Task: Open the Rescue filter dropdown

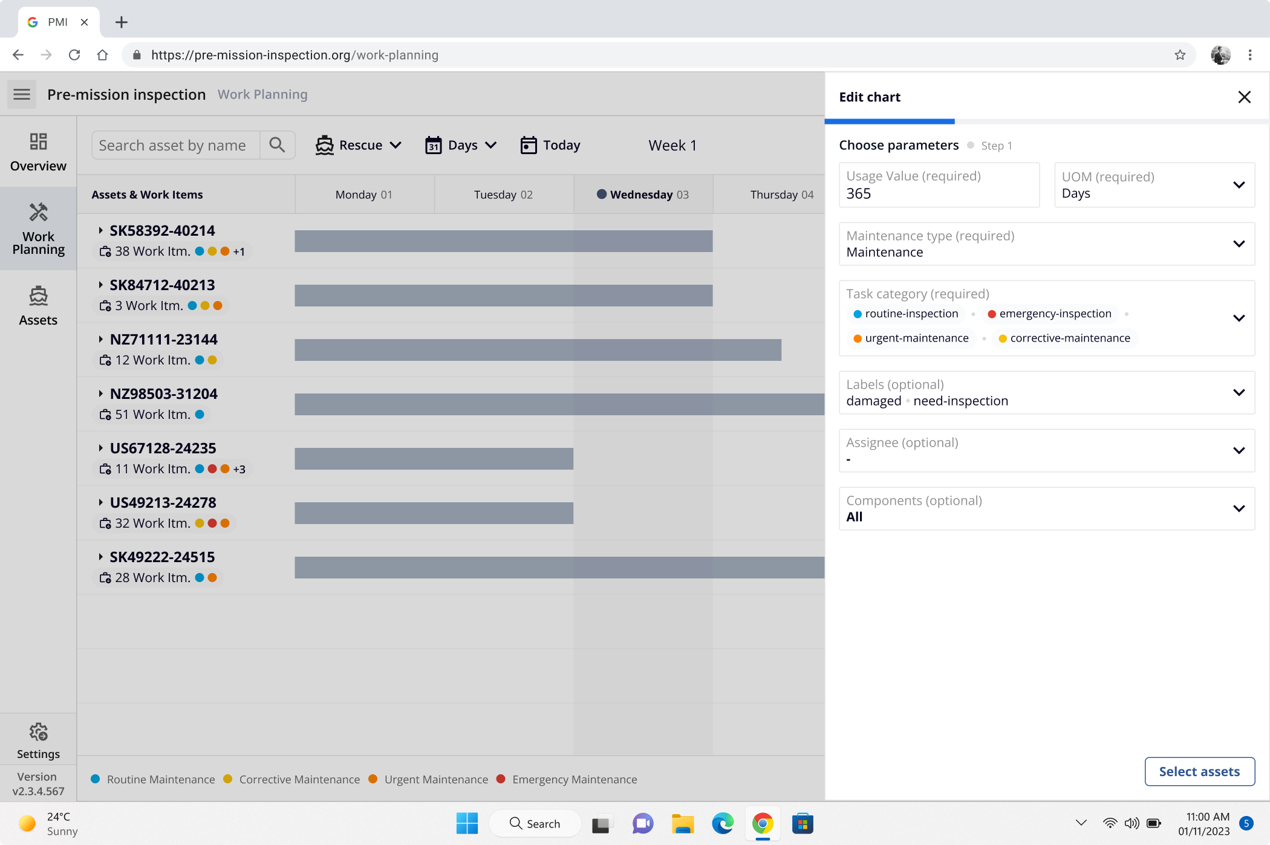Action: (359, 145)
